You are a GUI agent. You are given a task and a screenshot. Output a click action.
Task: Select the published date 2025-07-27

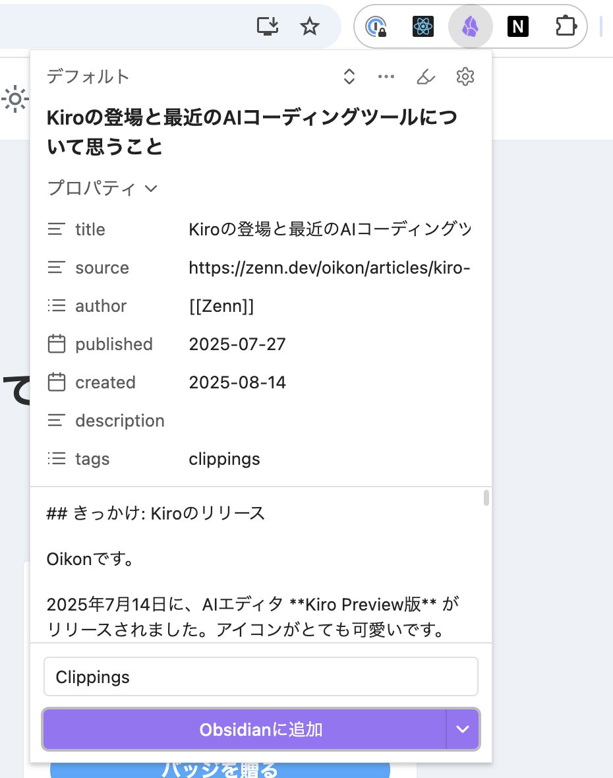coord(237,344)
